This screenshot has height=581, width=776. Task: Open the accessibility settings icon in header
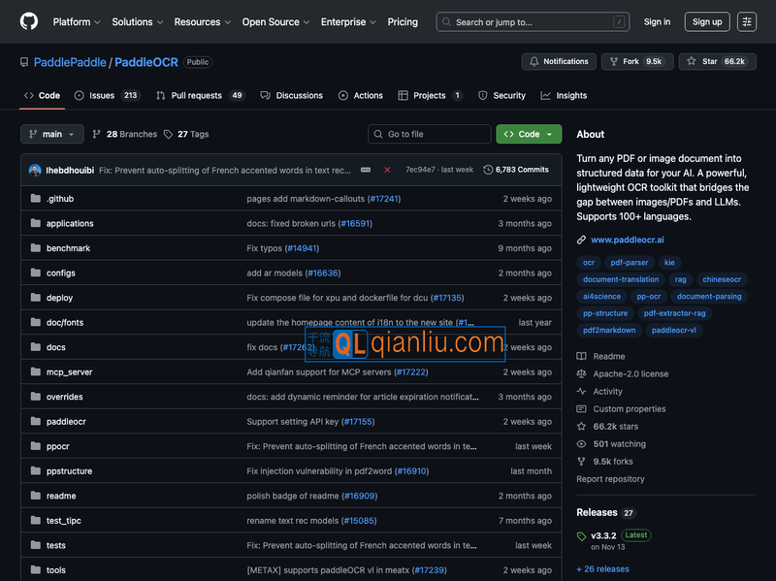click(746, 21)
